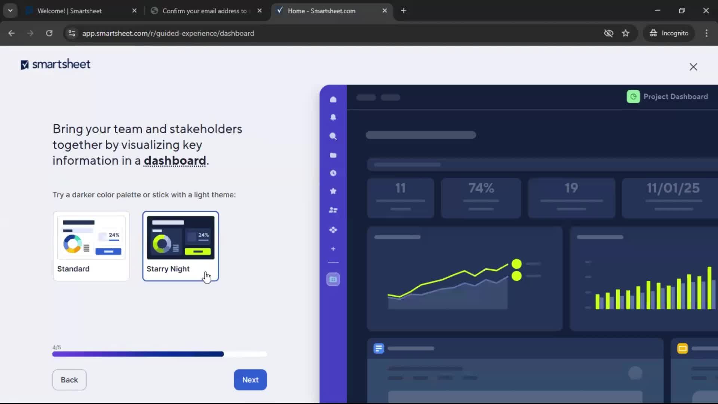Toggle incognito-mode third-party cookies eye icon
The width and height of the screenshot is (718, 404).
point(609,33)
